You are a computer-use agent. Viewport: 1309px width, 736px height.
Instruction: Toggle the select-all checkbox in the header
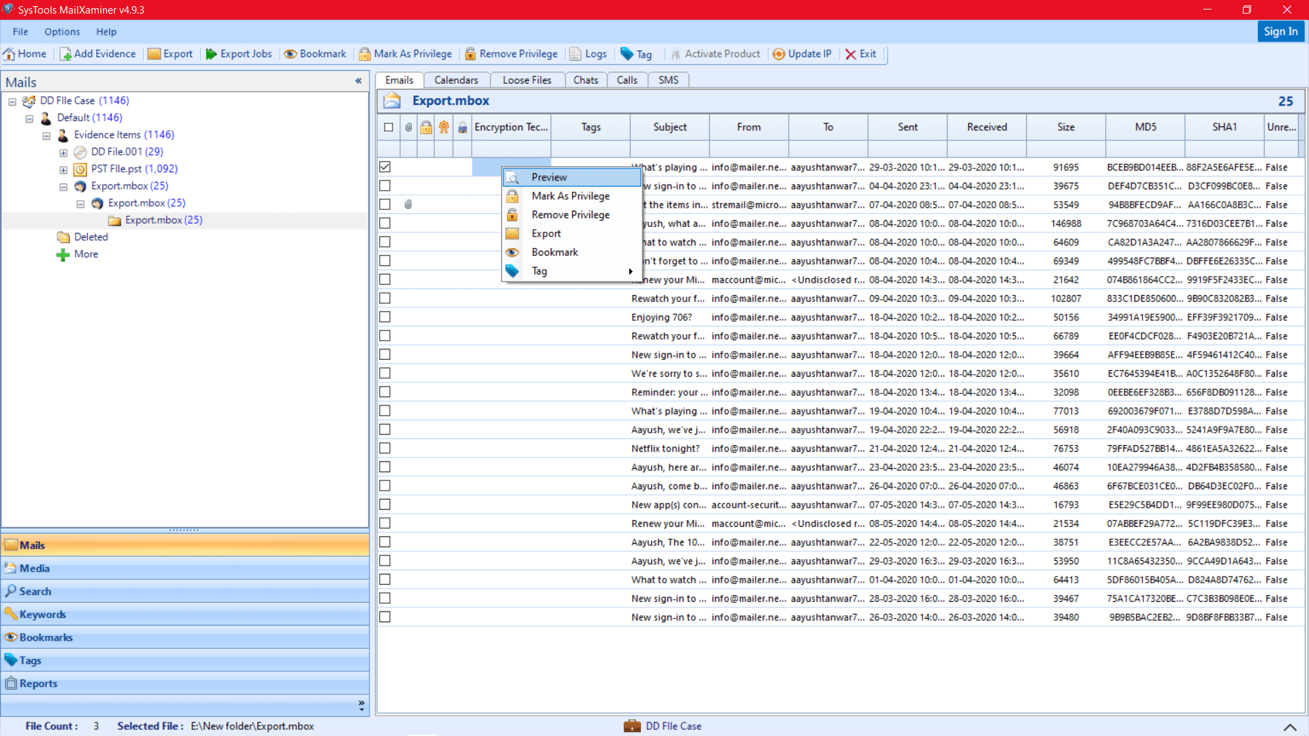point(389,127)
